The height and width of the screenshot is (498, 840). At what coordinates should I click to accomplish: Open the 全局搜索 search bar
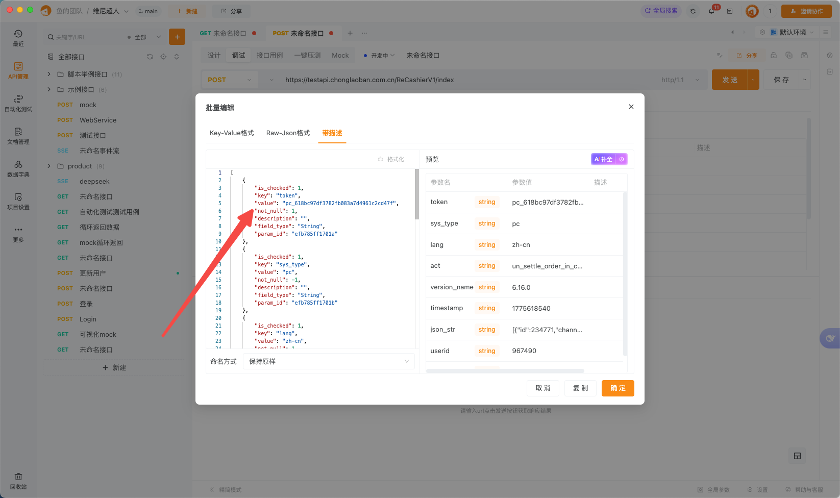pyautogui.click(x=661, y=10)
